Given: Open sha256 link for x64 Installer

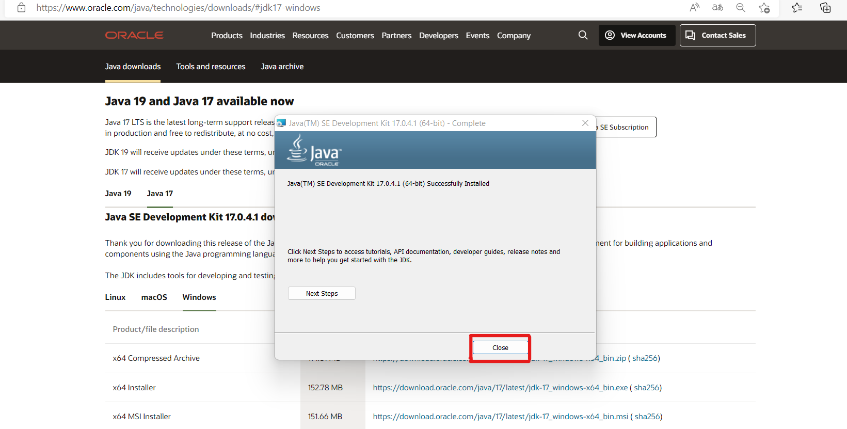Looking at the screenshot, I should [646, 388].
